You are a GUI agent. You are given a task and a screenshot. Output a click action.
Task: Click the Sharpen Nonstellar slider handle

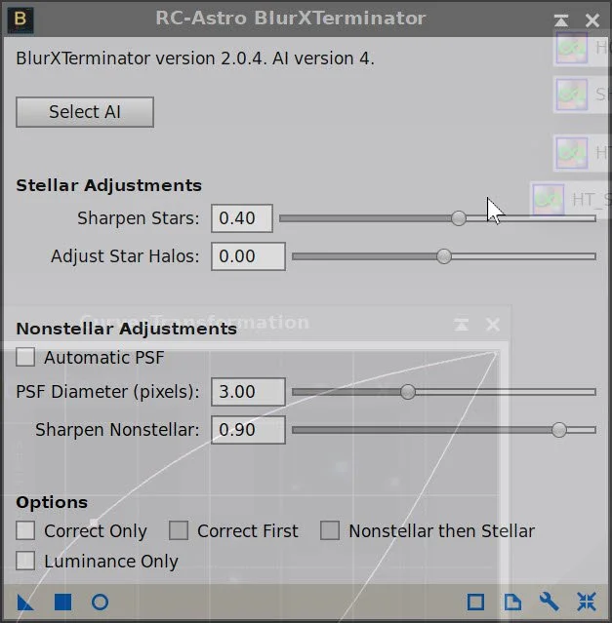(558, 430)
